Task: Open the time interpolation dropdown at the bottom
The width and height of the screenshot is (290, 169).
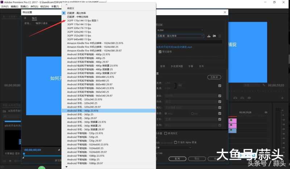Action: [x=174, y=148]
